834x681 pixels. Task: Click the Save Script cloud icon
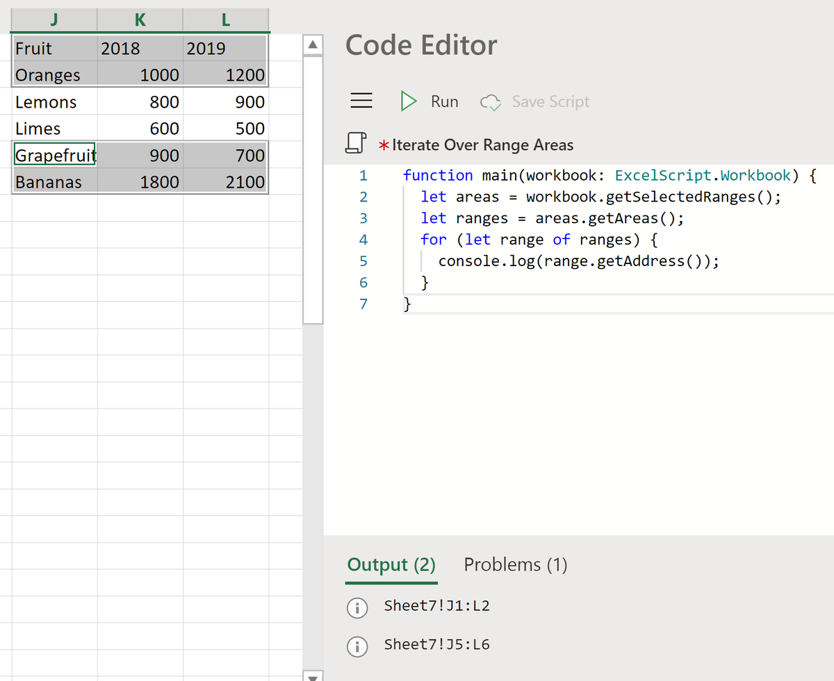click(491, 102)
